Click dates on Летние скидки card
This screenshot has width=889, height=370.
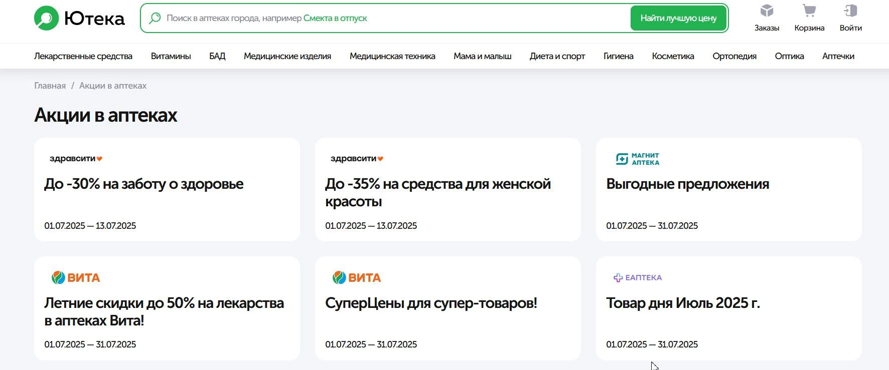point(90,344)
